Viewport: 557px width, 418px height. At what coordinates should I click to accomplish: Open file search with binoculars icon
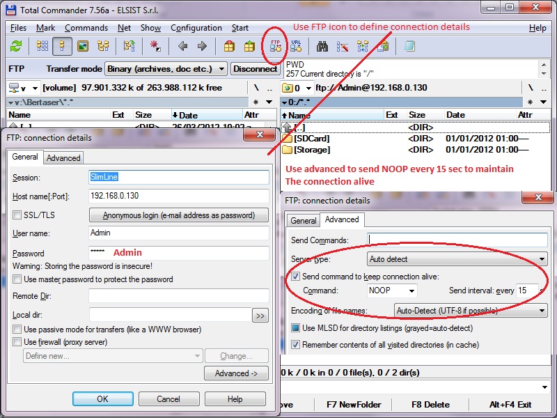(322, 46)
